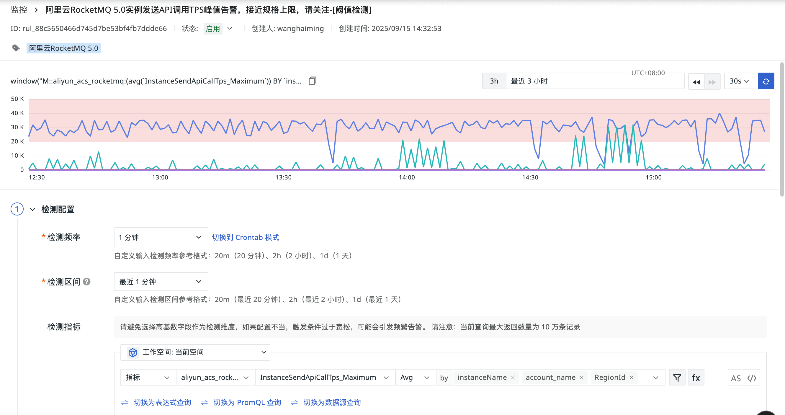This screenshot has width=785, height=415.
Task: Click 切换到 Crontab 模式 link
Action: click(x=245, y=237)
